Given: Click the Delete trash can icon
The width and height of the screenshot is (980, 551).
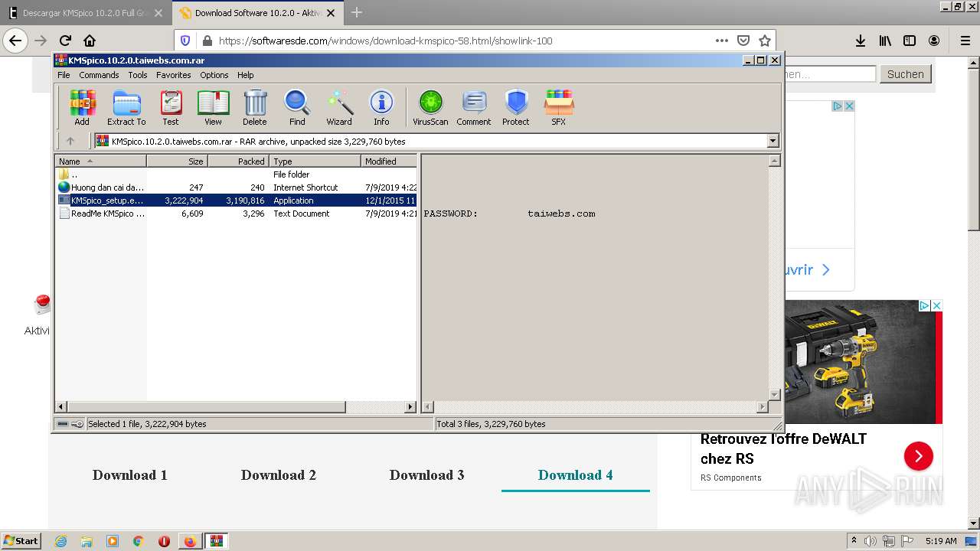Looking at the screenshot, I should 255,107.
